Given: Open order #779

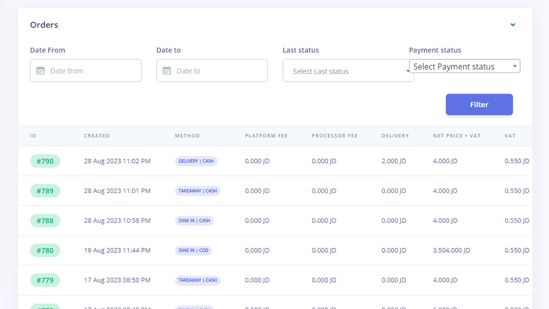Looking at the screenshot, I should point(45,280).
